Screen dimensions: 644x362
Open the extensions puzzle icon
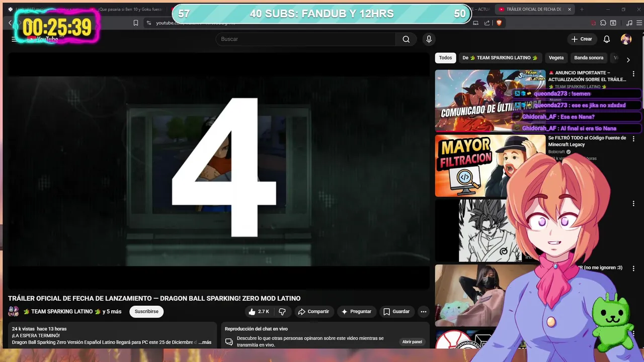[603, 23]
